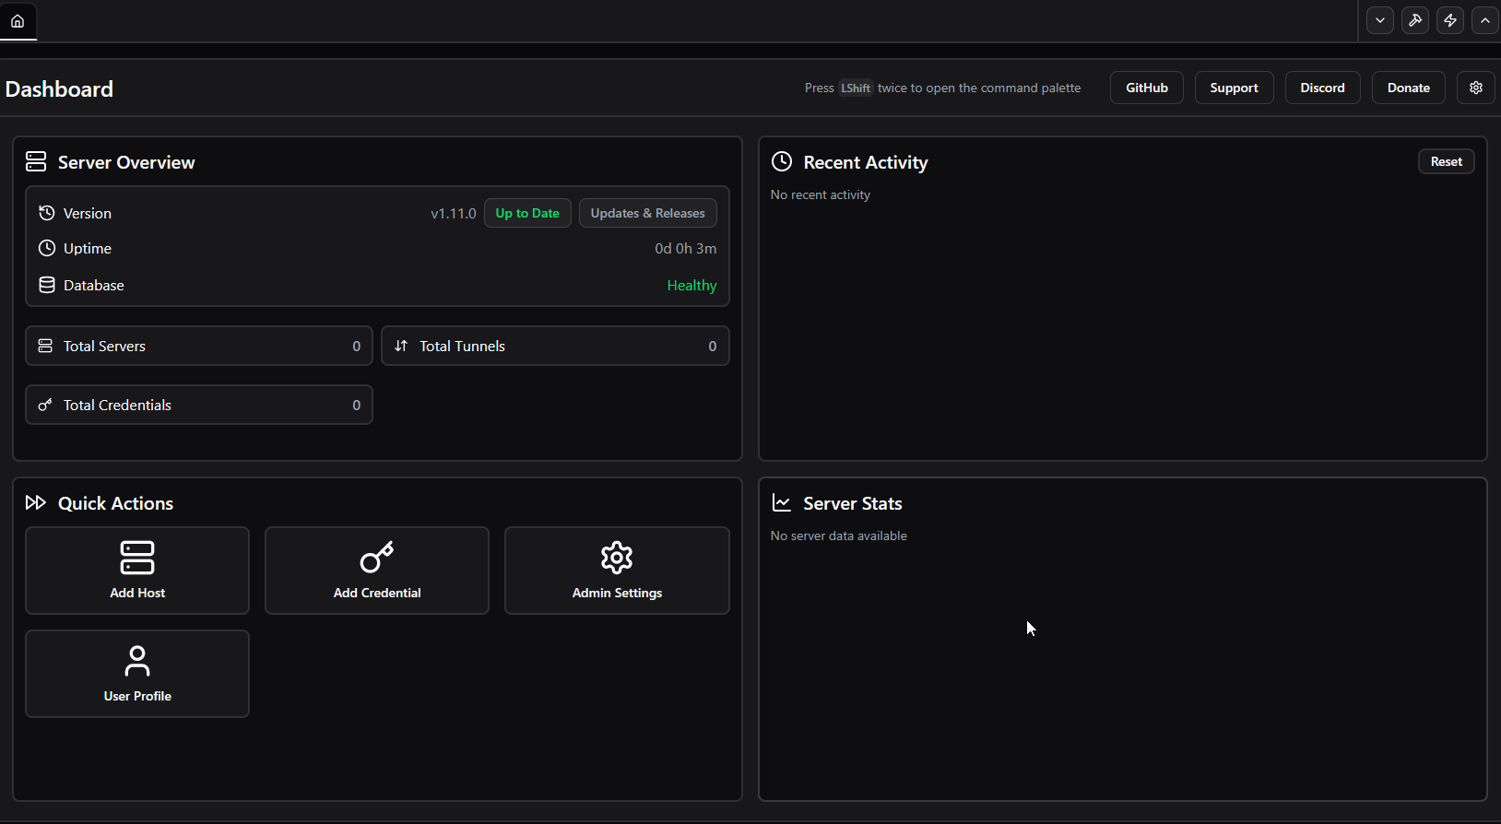Screen dimensions: 1501x824
Task: Click the Add Host server icon
Action: [137, 558]
